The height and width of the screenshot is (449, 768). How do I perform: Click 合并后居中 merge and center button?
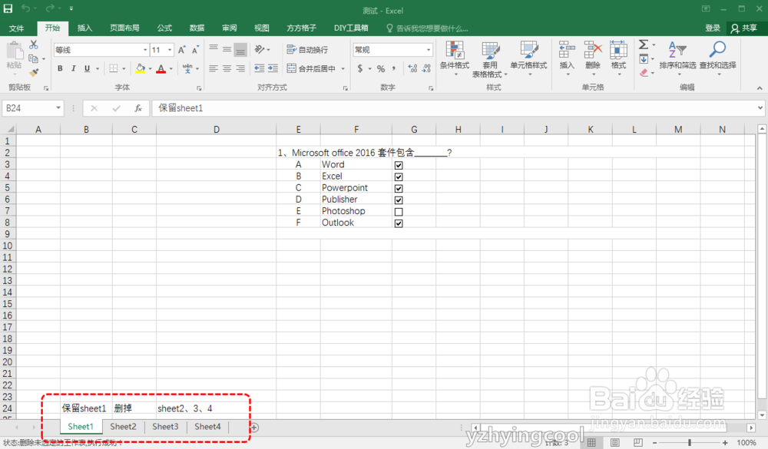pos(312,68)
